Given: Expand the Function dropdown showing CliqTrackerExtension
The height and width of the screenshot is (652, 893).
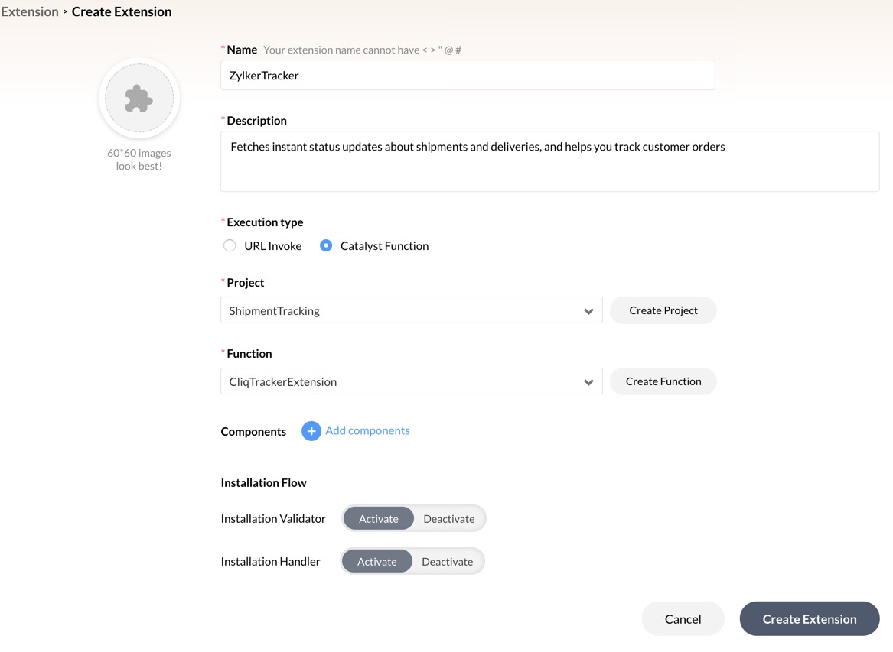Looking at the screenshot, I should [402, 381].
